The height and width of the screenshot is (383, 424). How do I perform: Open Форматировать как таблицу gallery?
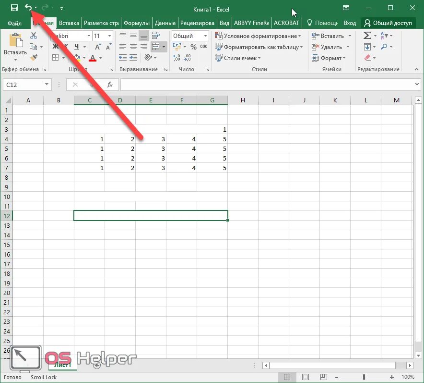(x=259, y=47)
